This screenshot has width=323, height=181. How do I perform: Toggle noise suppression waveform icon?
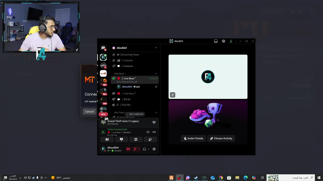[148, 132]
